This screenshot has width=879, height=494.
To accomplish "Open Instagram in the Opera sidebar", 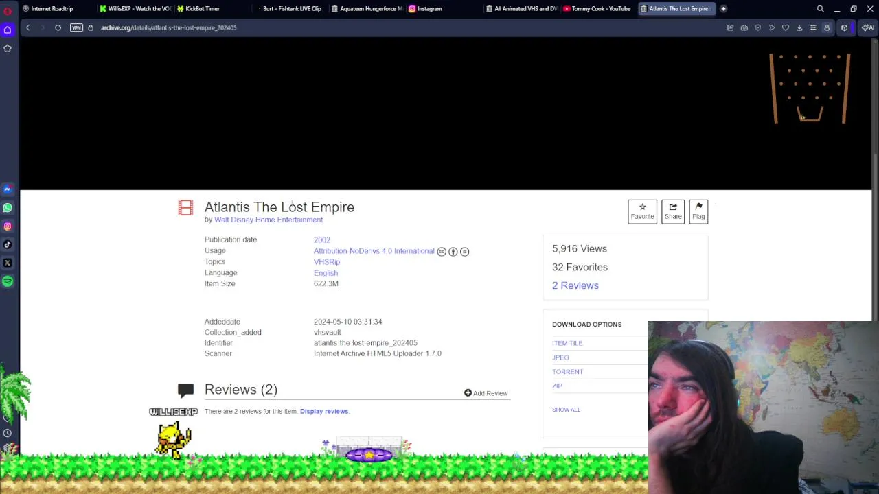I will [8, 226].
